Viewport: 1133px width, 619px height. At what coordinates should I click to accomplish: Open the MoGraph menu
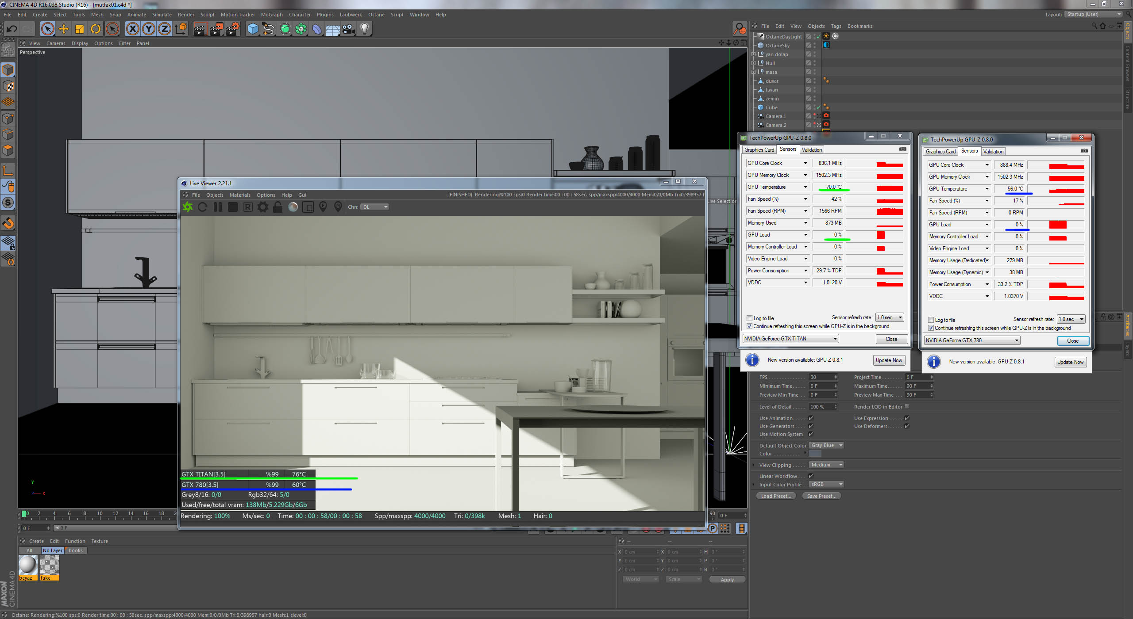pyautogui.click(x=271, y=15)
